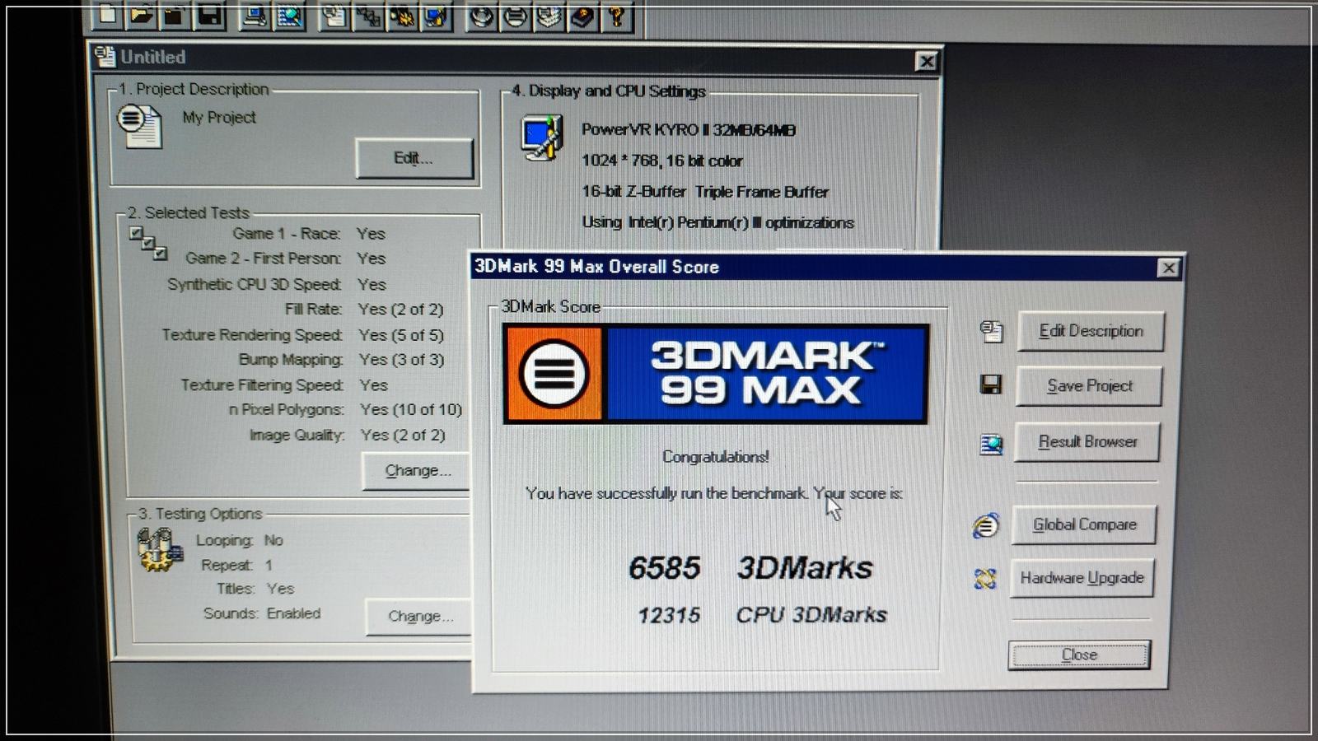Image resolution: width=1318 pixels, height=741 pixels.
Task: Click the My Project description text
Action: [x=219, y=118]
